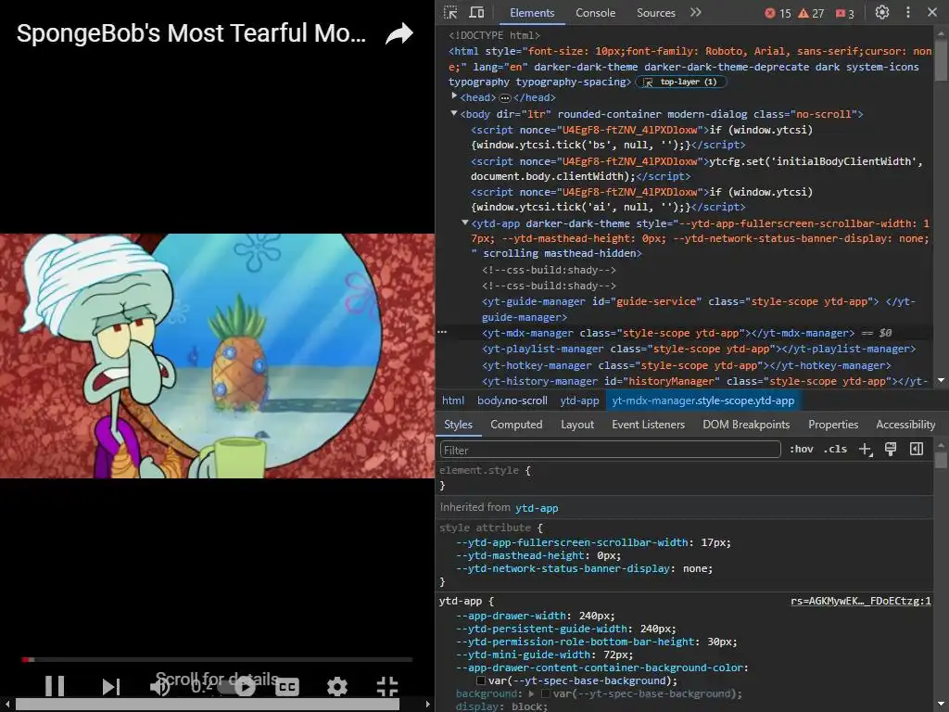Exit full screen with the shrink icon
Image resolution: width=949 pixels, height=712 pixels.
tap(387, 687)
